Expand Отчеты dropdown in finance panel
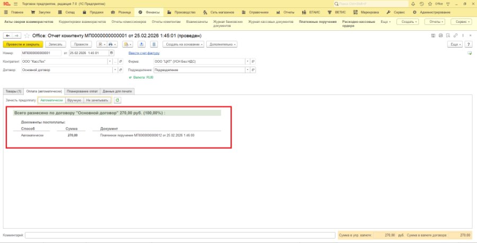477x243 pixels. click(435, 22)
